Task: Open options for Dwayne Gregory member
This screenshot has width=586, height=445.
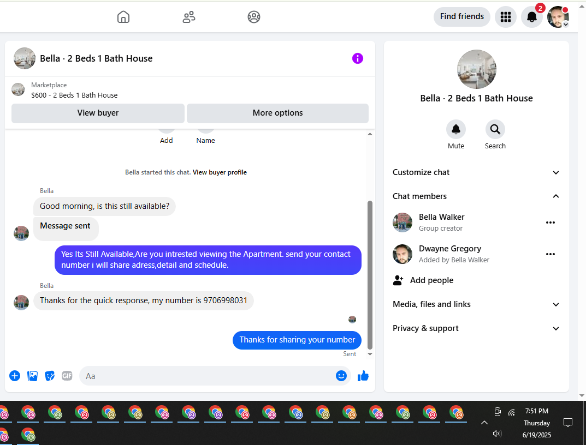Action: click(x=551, y=254)
